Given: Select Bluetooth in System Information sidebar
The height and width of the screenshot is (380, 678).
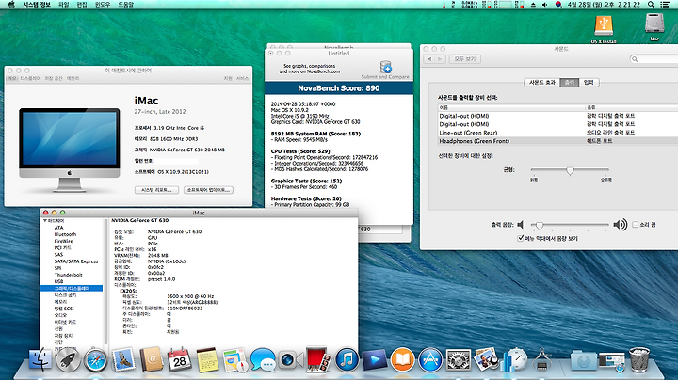Looking at the screenshot, I should pyautogui.click(x=65, y=234).
